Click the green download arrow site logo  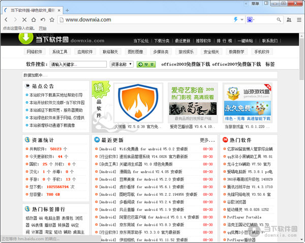[x=26, y=38]
